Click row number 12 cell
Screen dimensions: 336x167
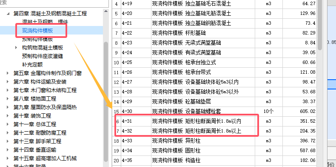[117, 82]
